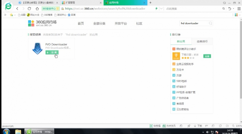This screenshot has height=134, width=242.
Task: Close the 扩展管理 tab
Action: tap(101, 3)
